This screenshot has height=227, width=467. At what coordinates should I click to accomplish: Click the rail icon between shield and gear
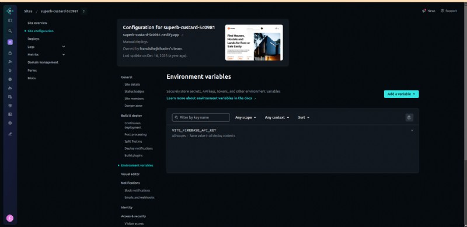click(x=10, y=114)
